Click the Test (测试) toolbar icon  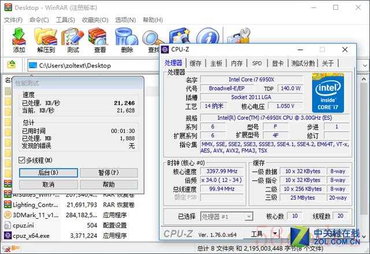[73, 36]
